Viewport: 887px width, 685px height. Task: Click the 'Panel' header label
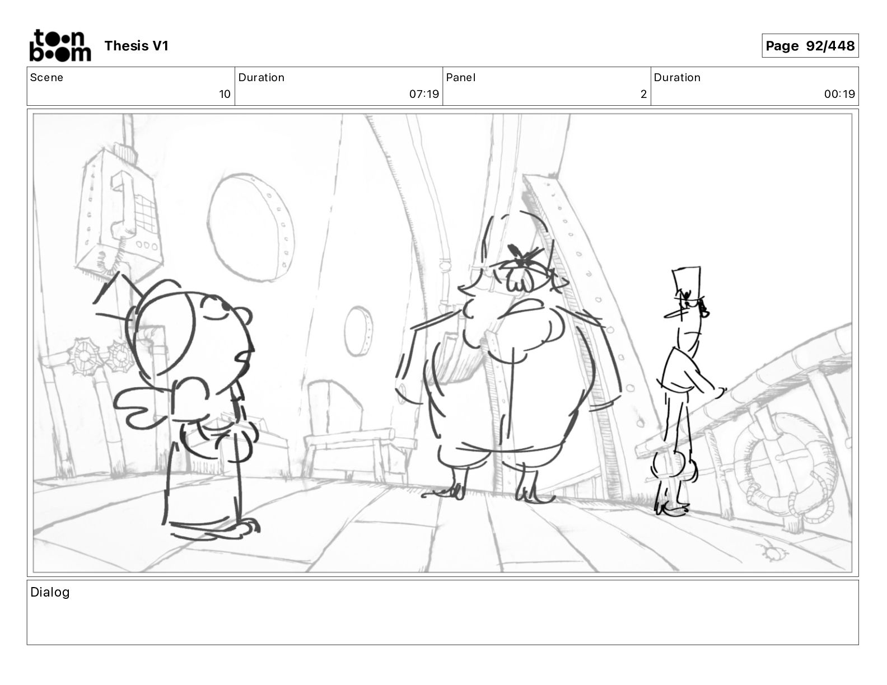coord(461,78)
